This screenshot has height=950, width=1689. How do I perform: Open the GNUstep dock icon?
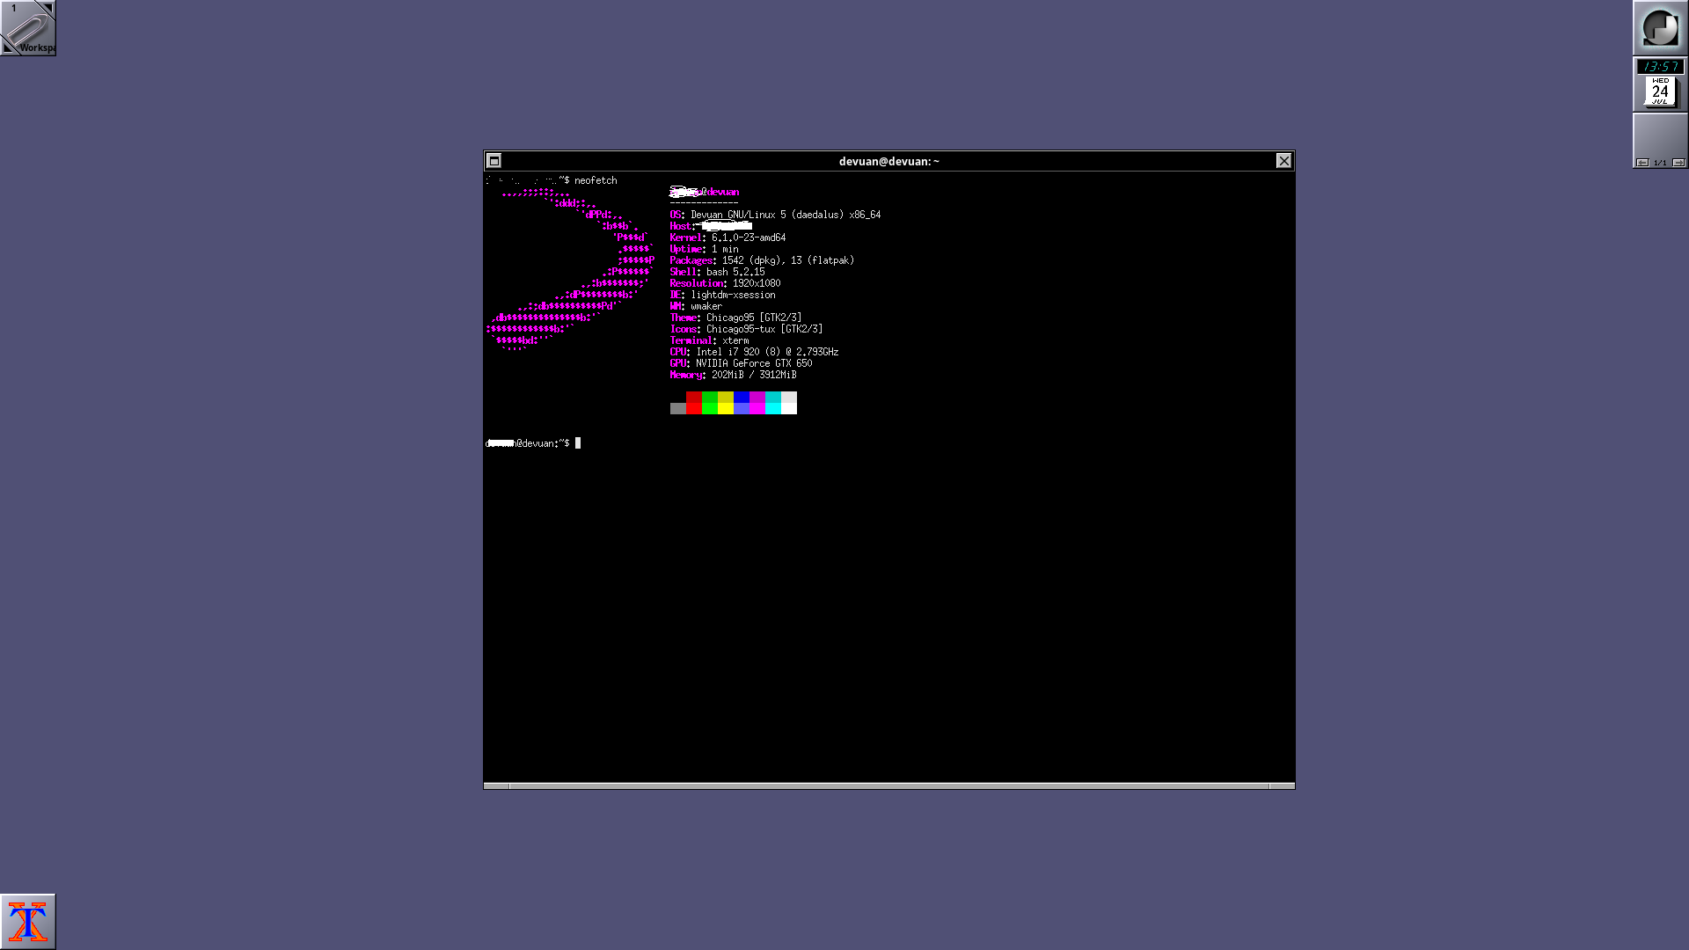click(x=1660, y=28)
